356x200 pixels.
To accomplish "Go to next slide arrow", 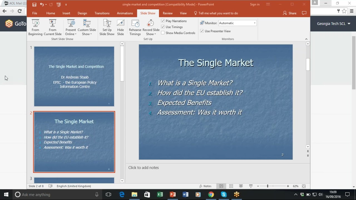I will pyautogui.click(x=308, y=156).
